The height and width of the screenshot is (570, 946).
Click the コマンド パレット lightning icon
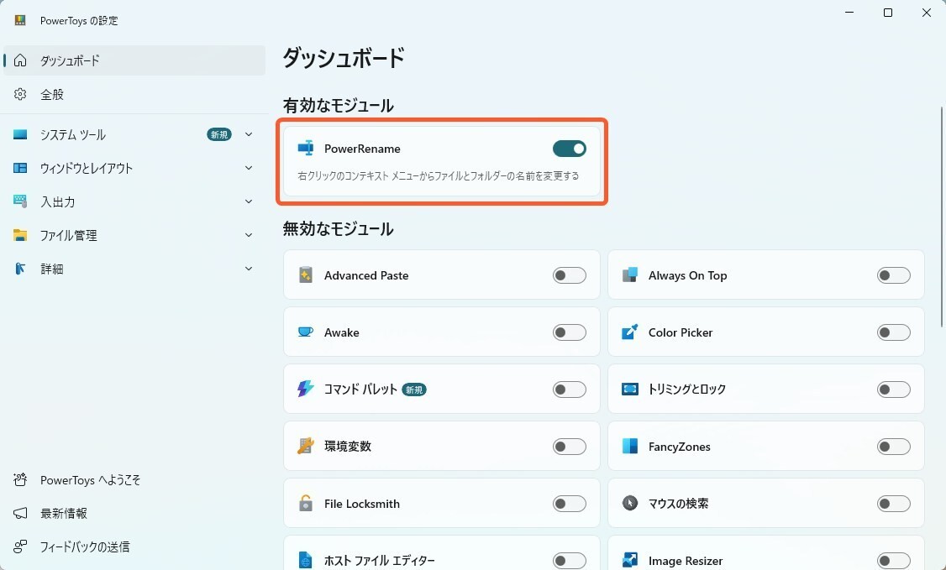coord(305,389)
